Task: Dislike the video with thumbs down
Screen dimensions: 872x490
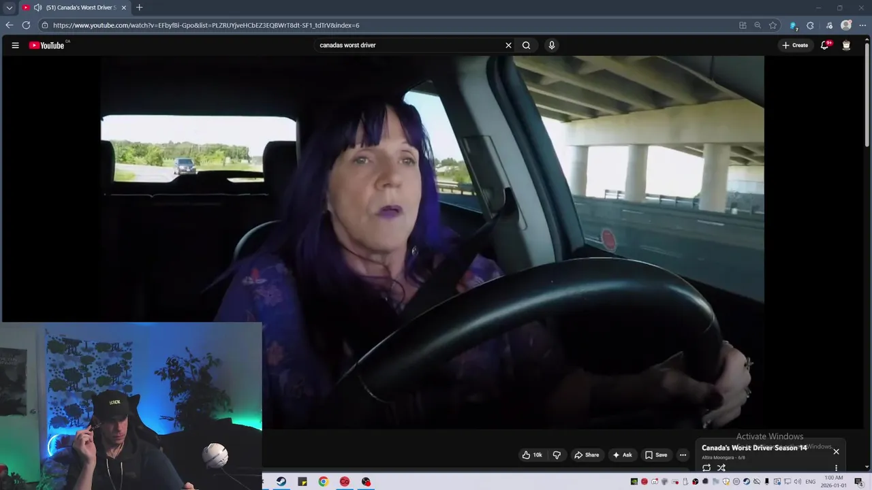Action: tap(557, 455)
